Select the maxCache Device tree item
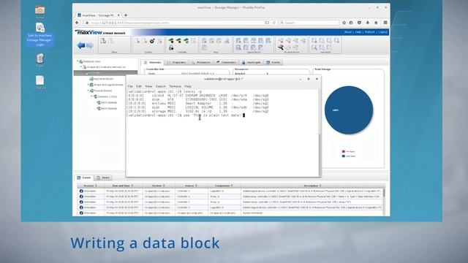 [x=102, y=79]
